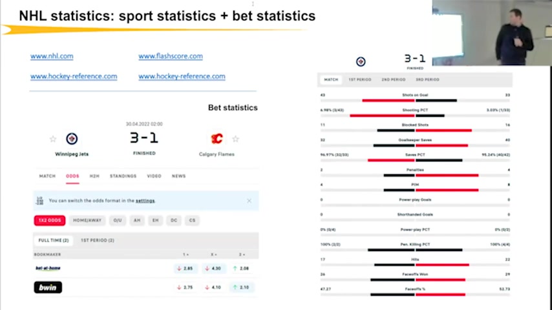Show 1ST PERIOD statistics tab
Viewport: 552px width, 310px height.
[360, 79]
